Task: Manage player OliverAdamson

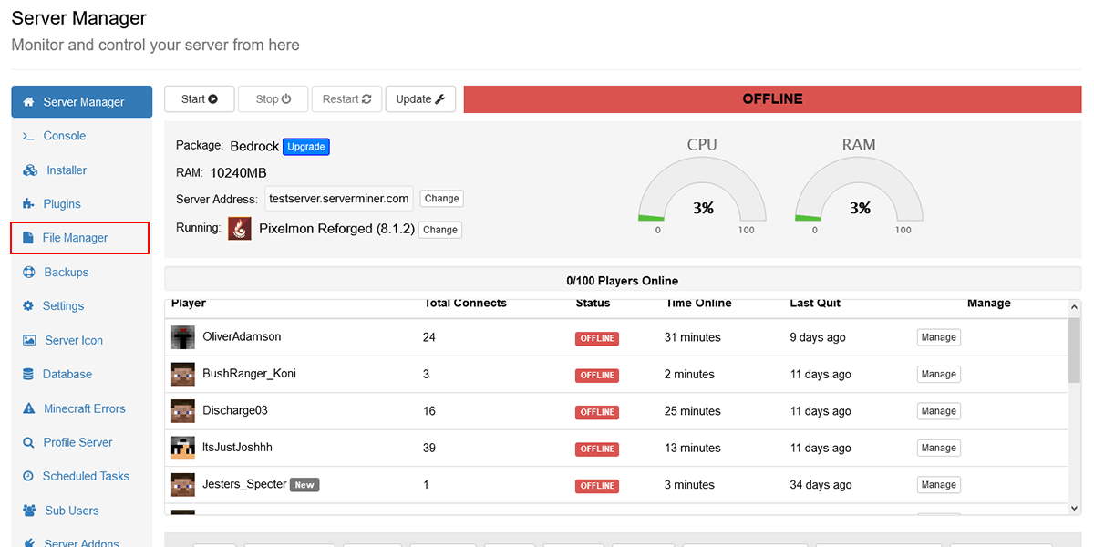Action: [x=939, y=337]
